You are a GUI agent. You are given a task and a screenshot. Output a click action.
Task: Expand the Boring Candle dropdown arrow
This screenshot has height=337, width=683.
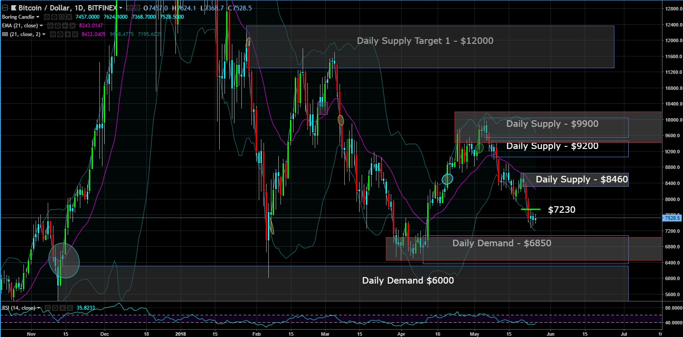[x=38, y=17]
